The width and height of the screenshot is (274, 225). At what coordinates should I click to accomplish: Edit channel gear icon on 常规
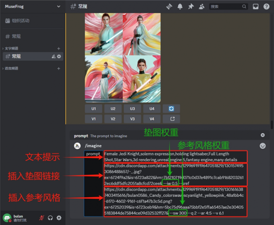coord(59,56)
